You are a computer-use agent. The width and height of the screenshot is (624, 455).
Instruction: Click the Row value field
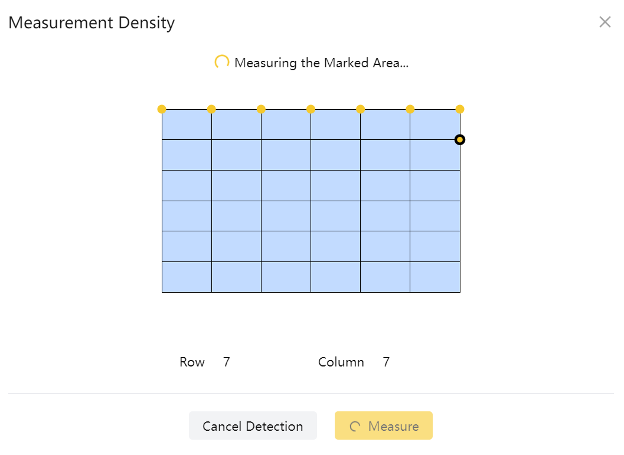click(227, 362)
